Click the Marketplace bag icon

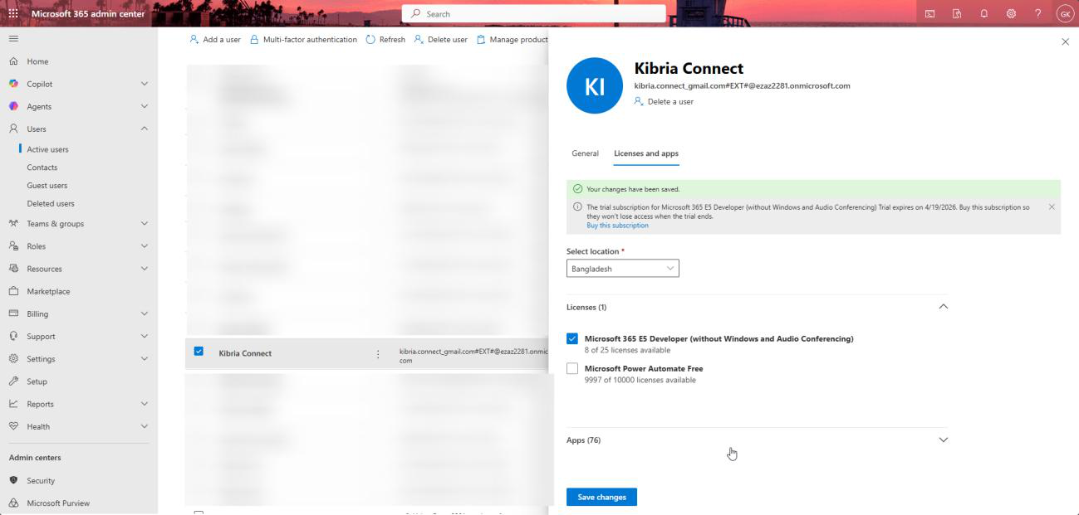[x=13, y=291]
